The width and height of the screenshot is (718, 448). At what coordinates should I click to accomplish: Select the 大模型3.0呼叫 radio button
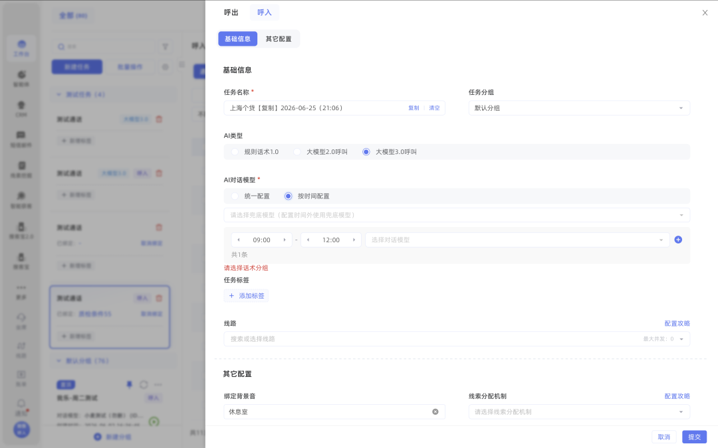click(x=366, y=152)
